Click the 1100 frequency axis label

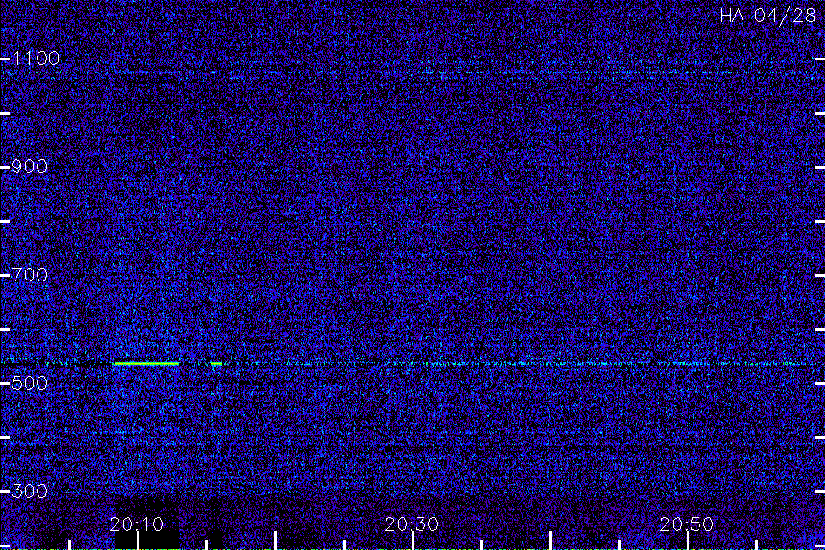(36, 59)
